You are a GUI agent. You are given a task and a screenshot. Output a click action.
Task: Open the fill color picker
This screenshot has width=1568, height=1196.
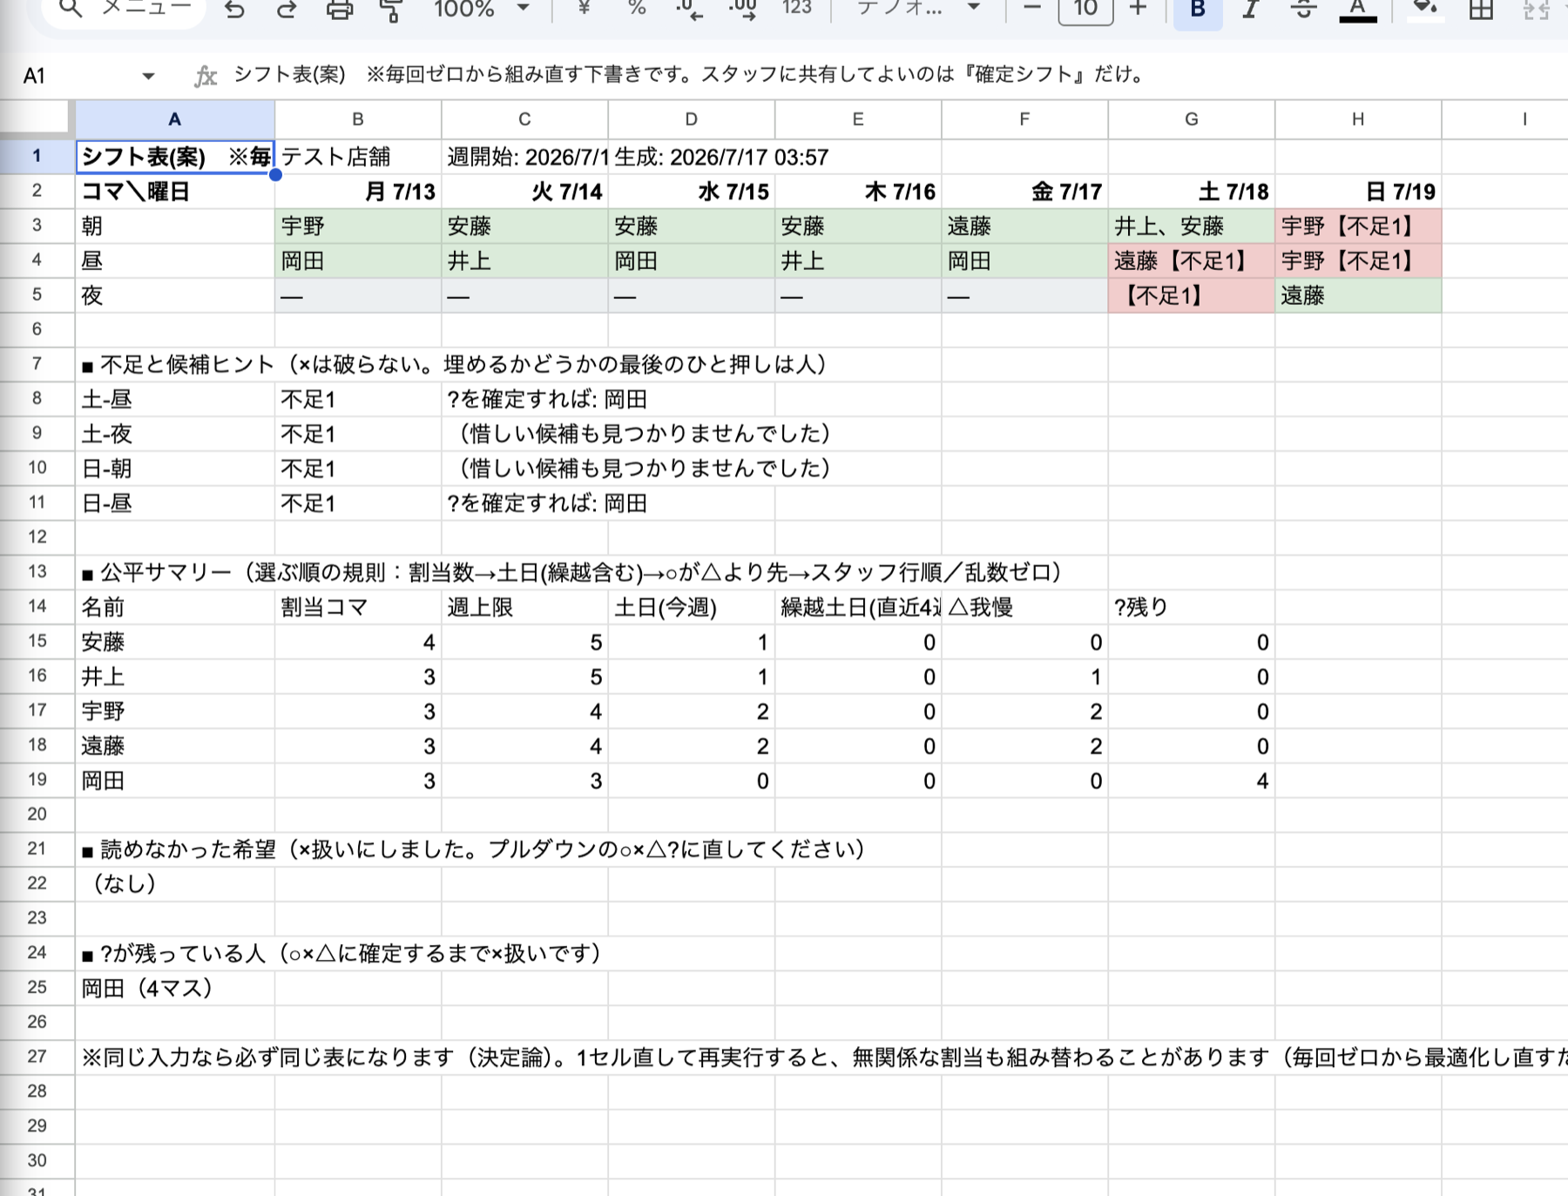pos(1425,10)
